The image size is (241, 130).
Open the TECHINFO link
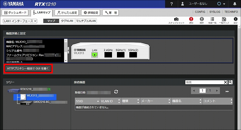point(231,12)
